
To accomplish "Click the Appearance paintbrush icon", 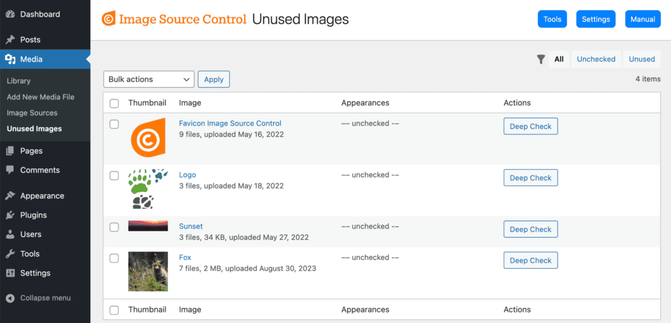I will coord(10,196).
